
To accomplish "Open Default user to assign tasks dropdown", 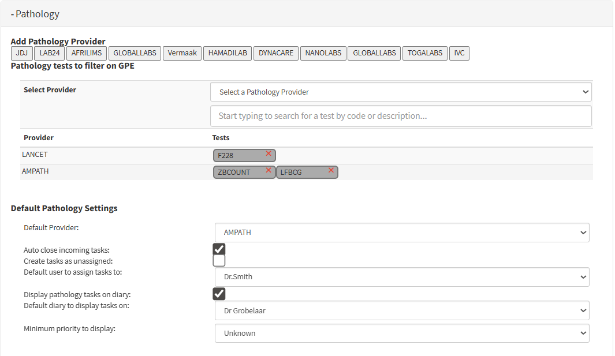I will 402,277.
